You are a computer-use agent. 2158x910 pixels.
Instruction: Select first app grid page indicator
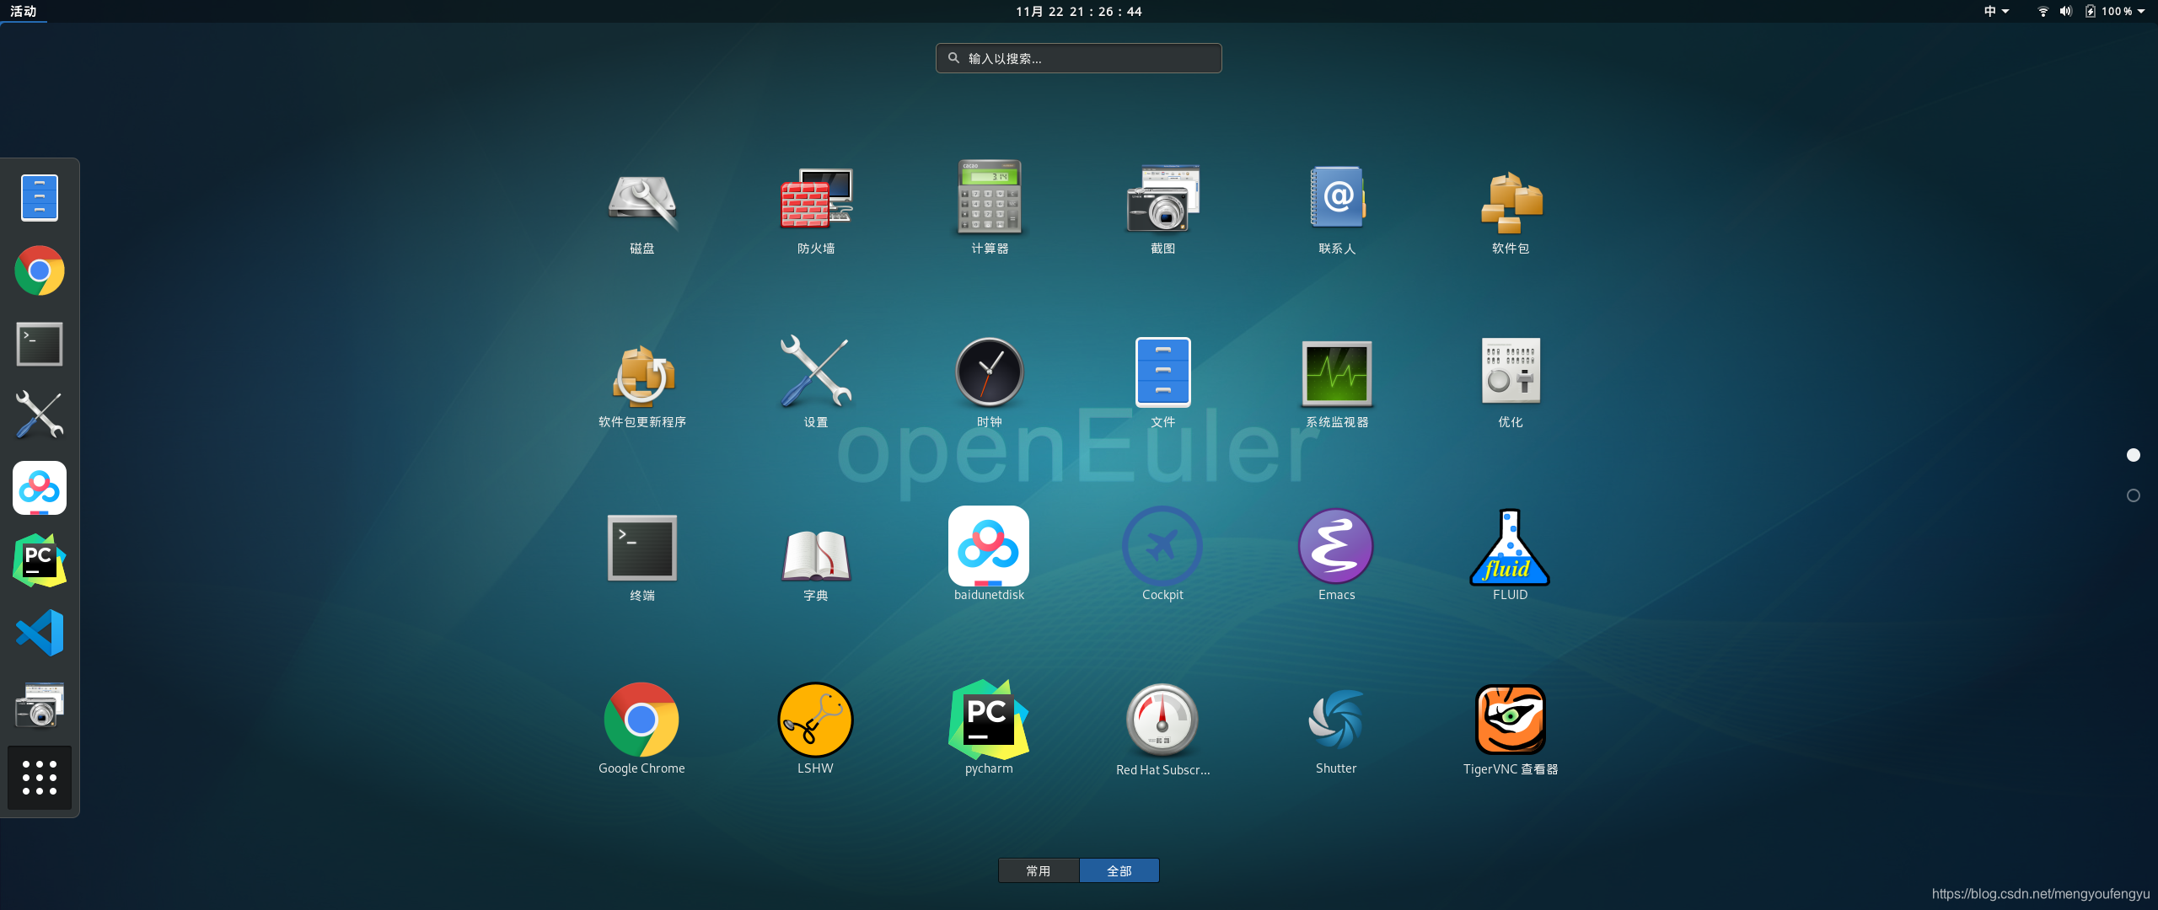coord(2134,455)
